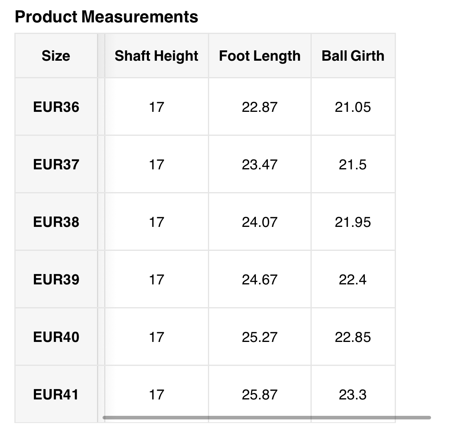Click foot length value 24.07

(x=259, y=222)
